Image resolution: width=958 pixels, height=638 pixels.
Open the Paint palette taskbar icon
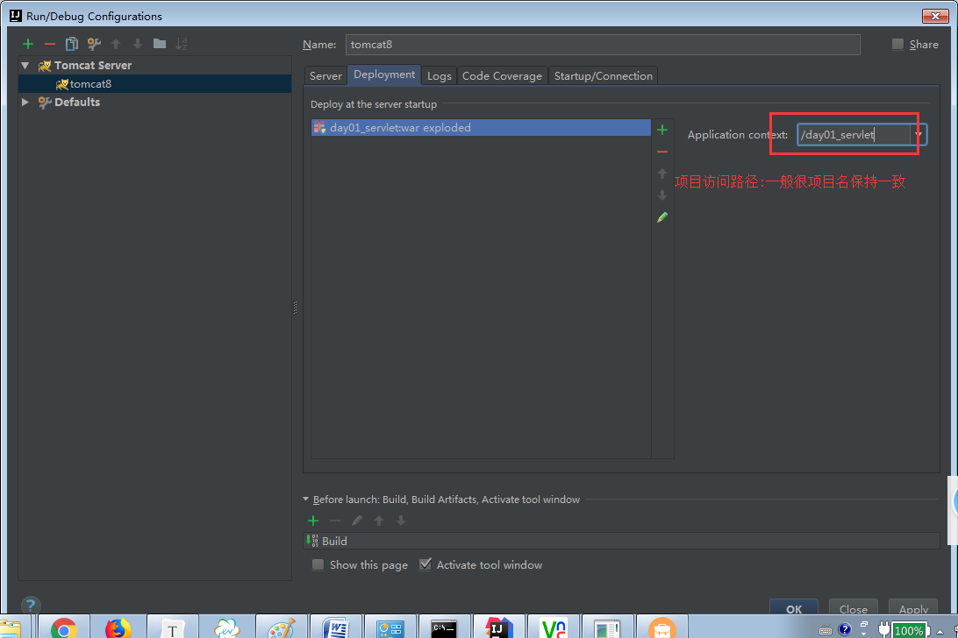(281, 627)
